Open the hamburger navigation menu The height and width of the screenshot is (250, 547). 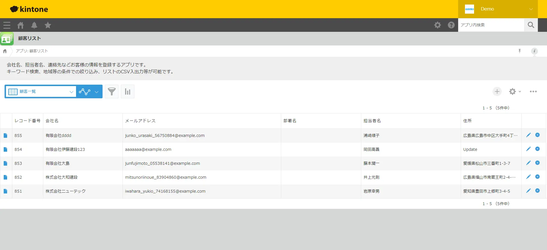point(7,25)
